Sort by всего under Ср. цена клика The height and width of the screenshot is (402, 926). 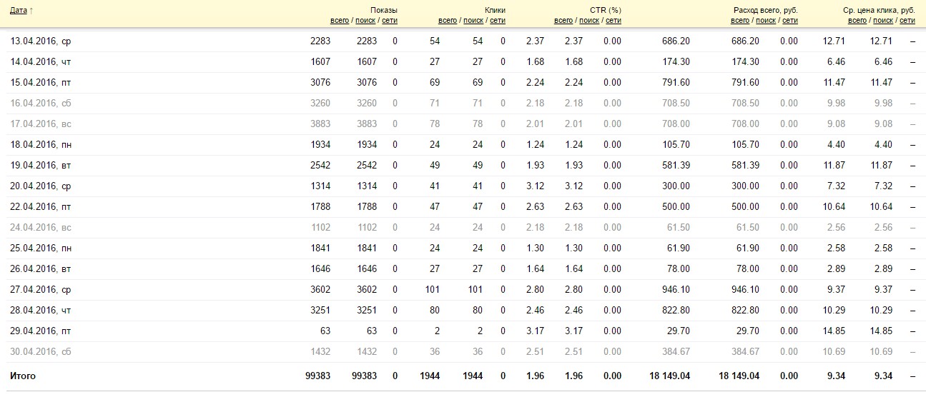(857, 21)
